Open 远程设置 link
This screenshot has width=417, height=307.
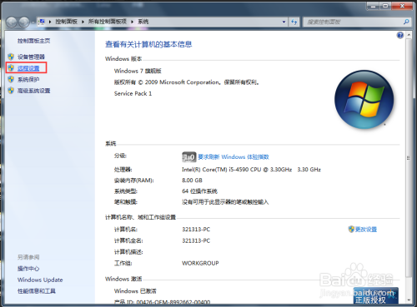click(28, 68)
